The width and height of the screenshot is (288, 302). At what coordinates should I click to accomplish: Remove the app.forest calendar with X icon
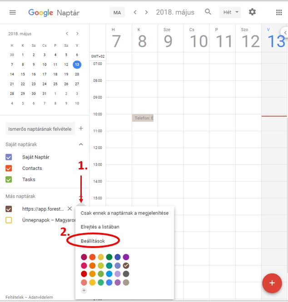pyautogui.click(x=70, y=209)
